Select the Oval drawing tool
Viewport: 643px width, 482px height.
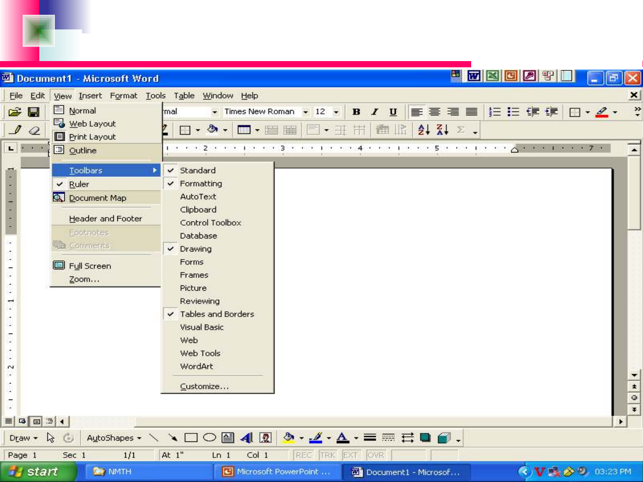pyautogui.click(x=209, y=438)
